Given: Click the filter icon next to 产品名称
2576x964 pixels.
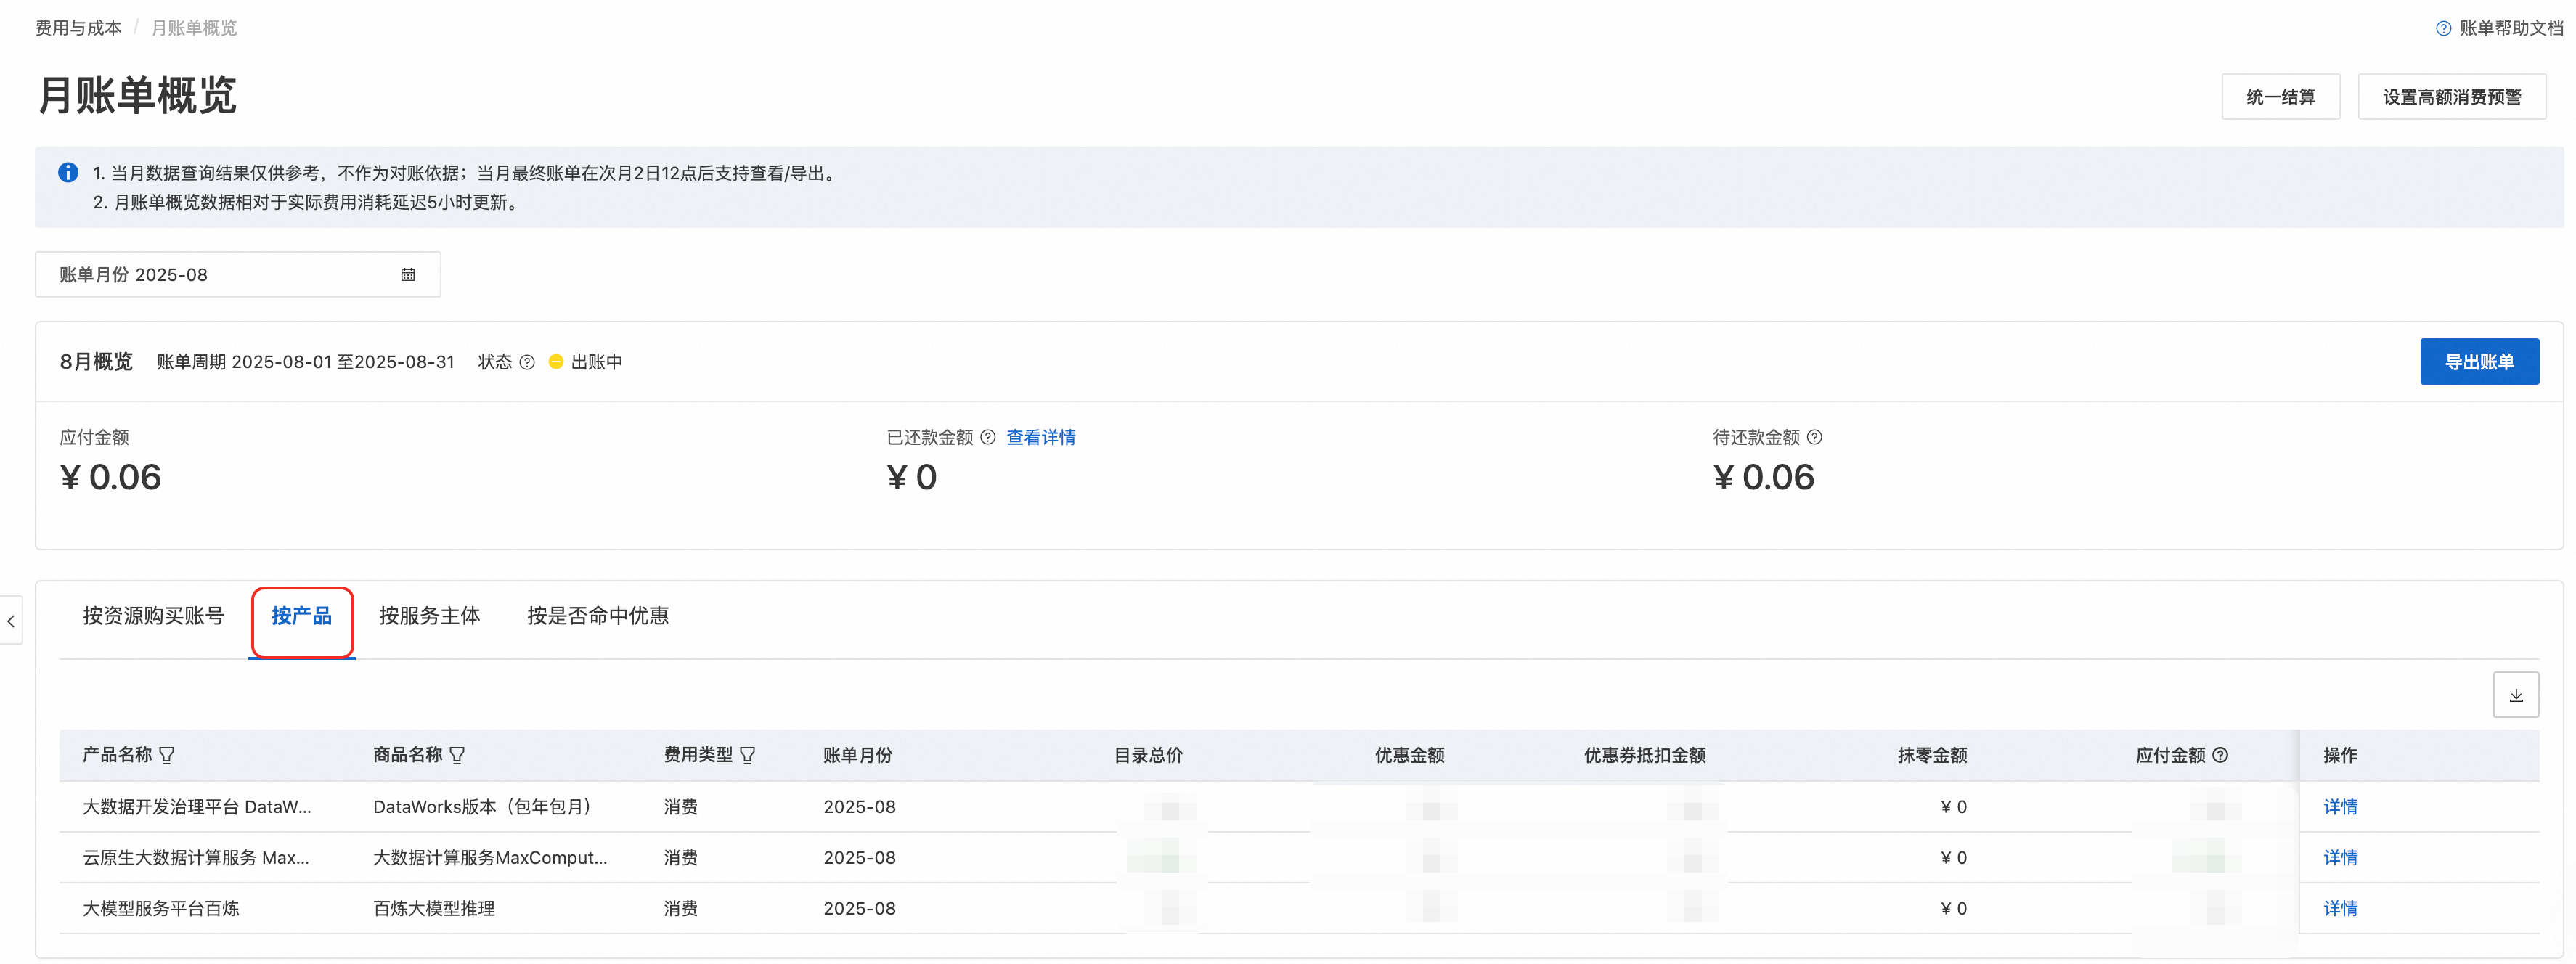Looking at the screenshot, I should 167,756.
